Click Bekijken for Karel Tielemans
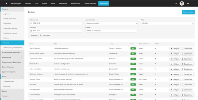The width and height of the screenshot is (198, 100). click(175, 95)
